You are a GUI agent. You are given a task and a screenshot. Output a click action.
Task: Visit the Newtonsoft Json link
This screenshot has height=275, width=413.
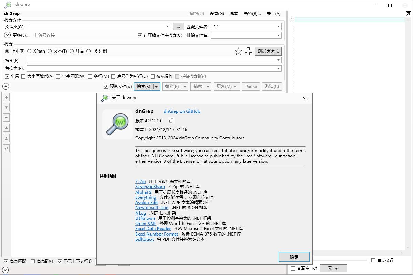(x=152, y=208)
